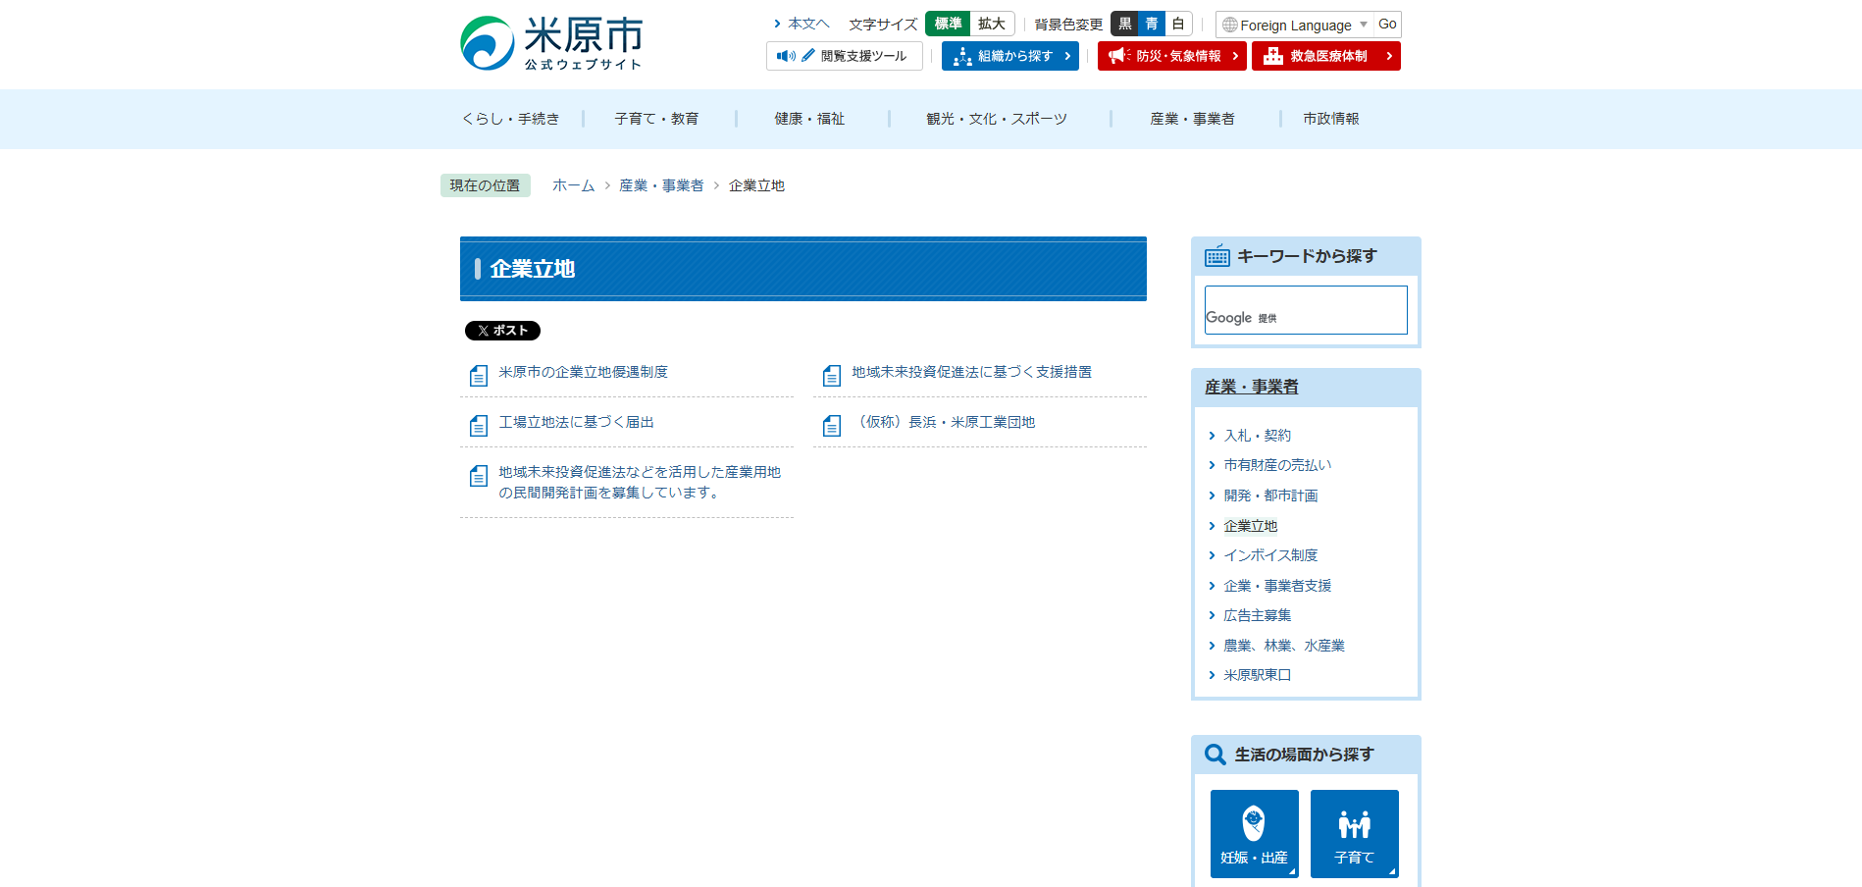Open the 健康・福祉 menu
Viewport: 1862px width, 887px height.
coord(809,119)
